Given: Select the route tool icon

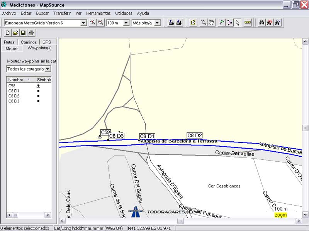Looking at the screenshot, I should click(229, 23).
